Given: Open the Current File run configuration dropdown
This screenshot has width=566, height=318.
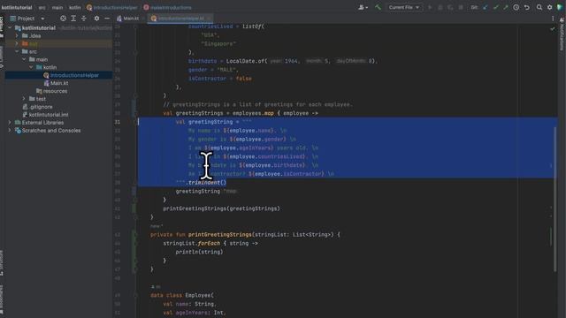Looking at the screenshot, I should tap(404, 7).
